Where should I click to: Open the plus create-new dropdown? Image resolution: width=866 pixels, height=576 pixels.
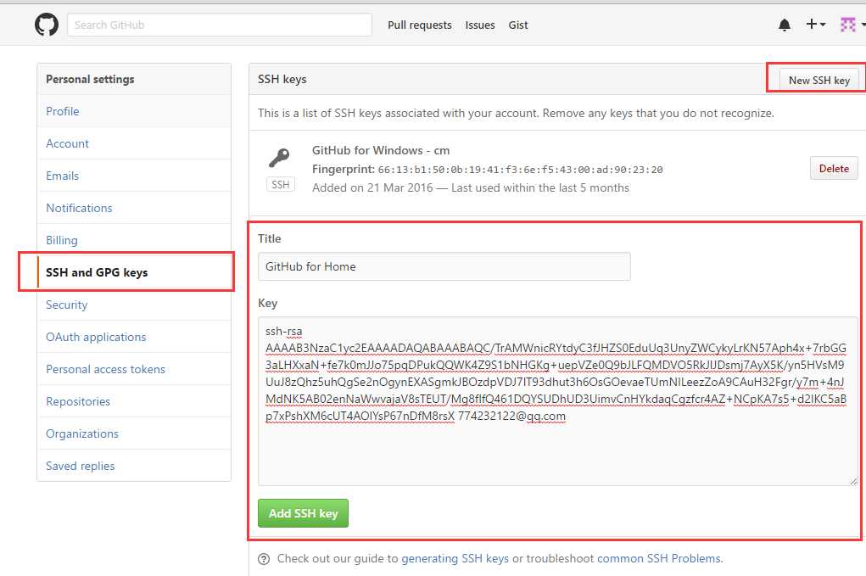(816, 25)
